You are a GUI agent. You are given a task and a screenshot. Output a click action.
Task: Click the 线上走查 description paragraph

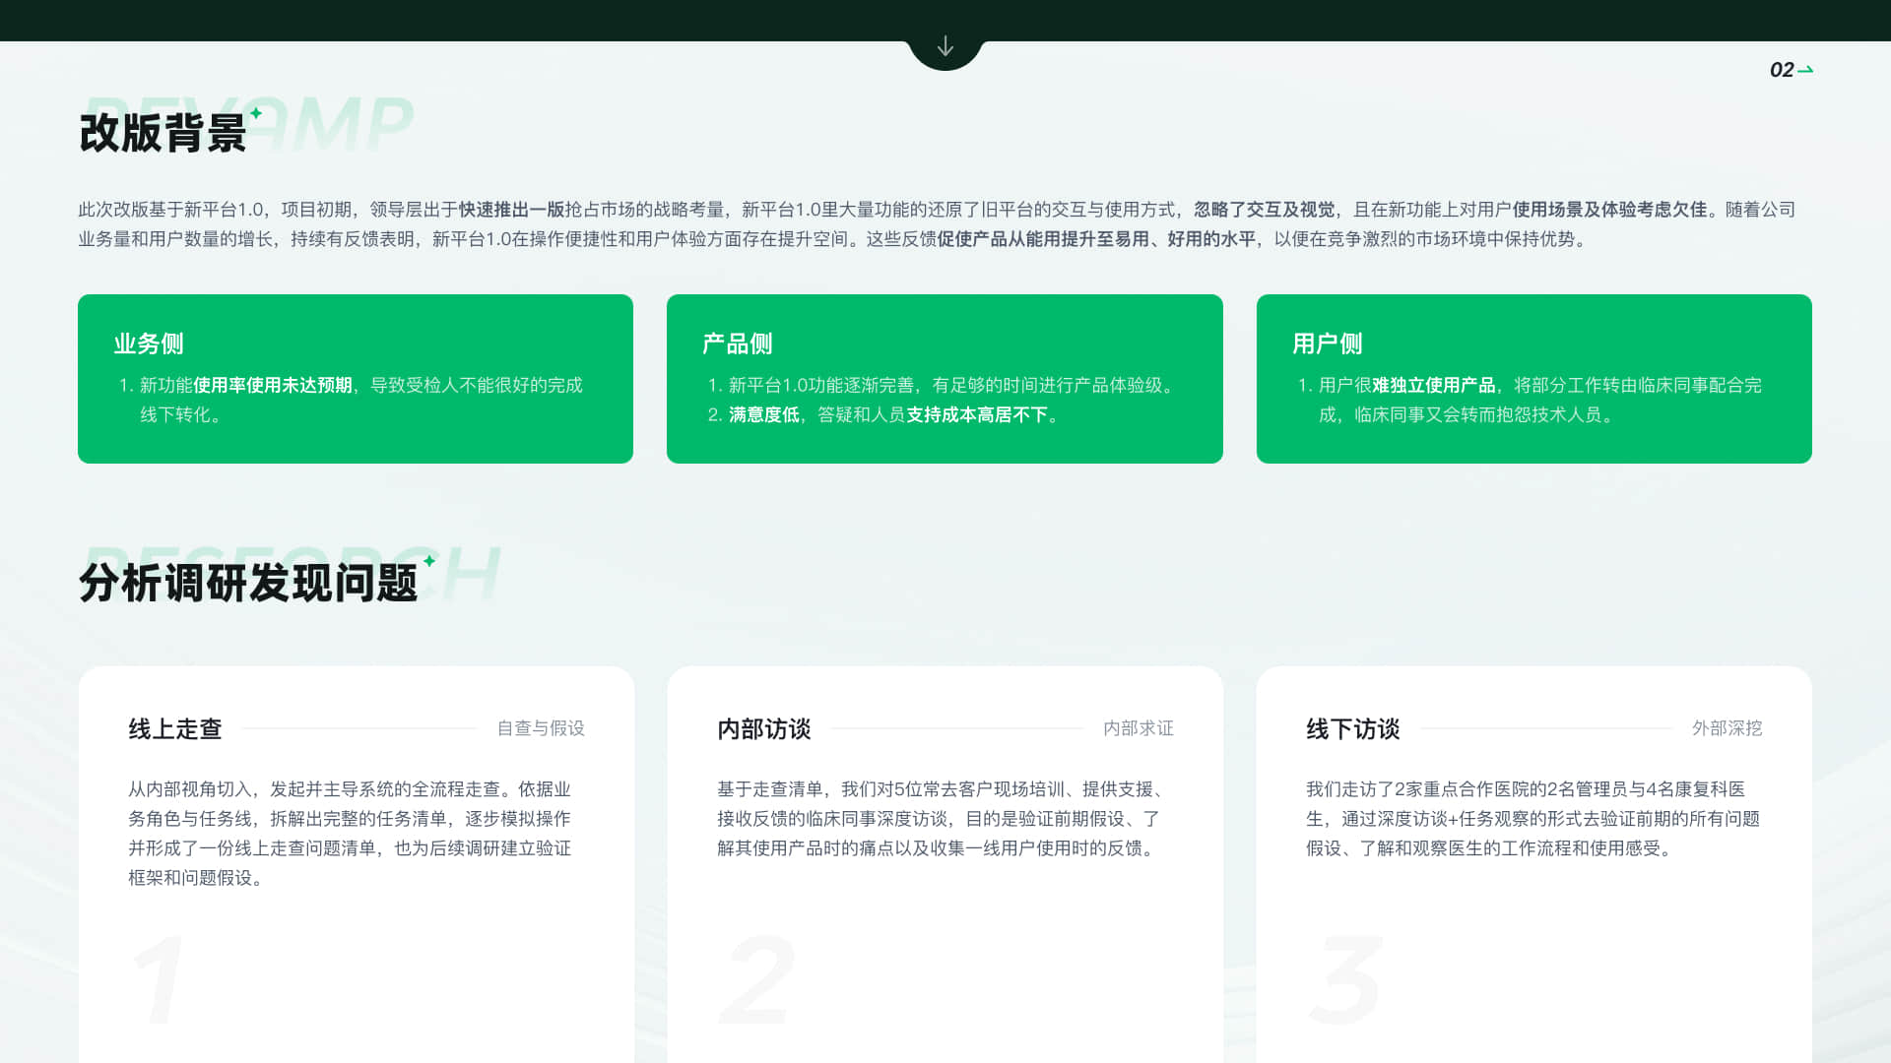tap(351, 834)
